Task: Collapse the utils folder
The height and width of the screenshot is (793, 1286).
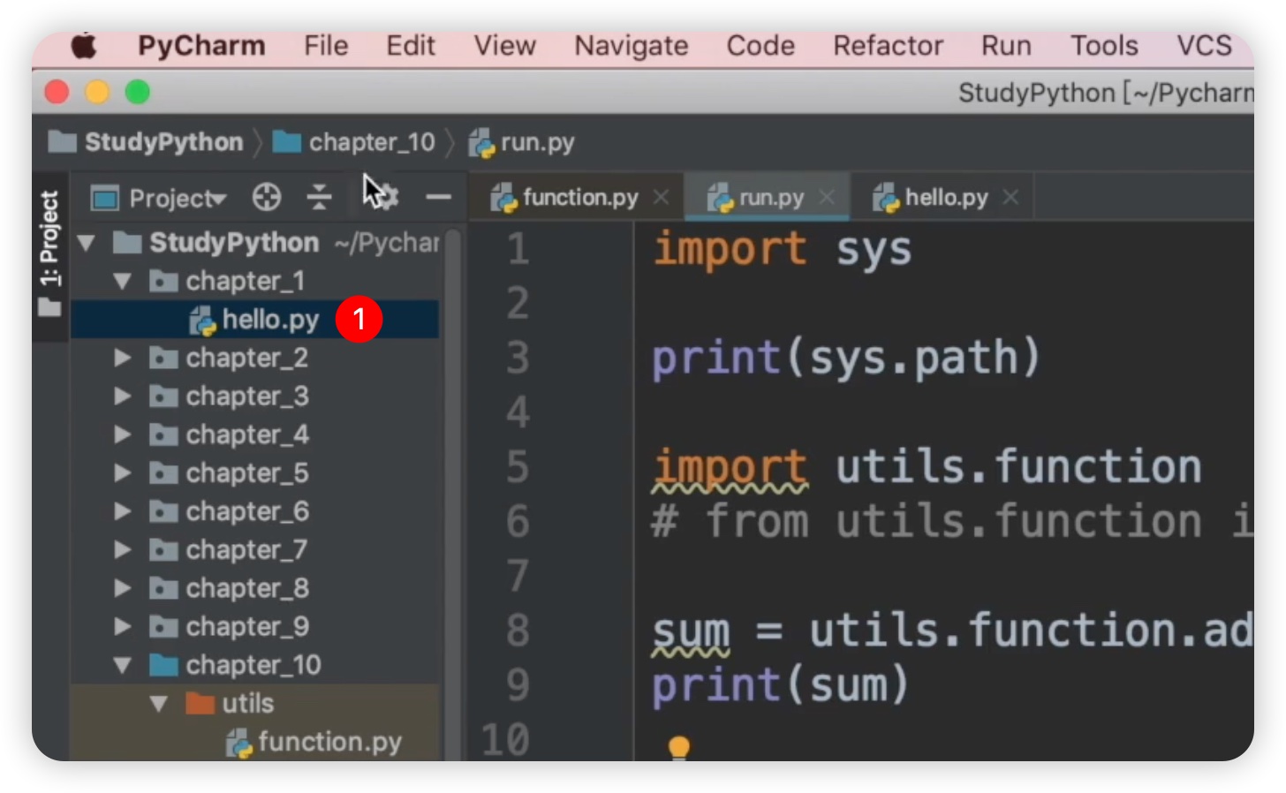Action: (159, 704)
